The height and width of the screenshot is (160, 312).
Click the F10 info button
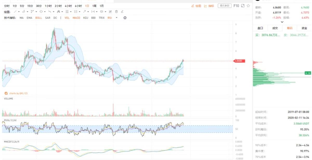[236, 6]
